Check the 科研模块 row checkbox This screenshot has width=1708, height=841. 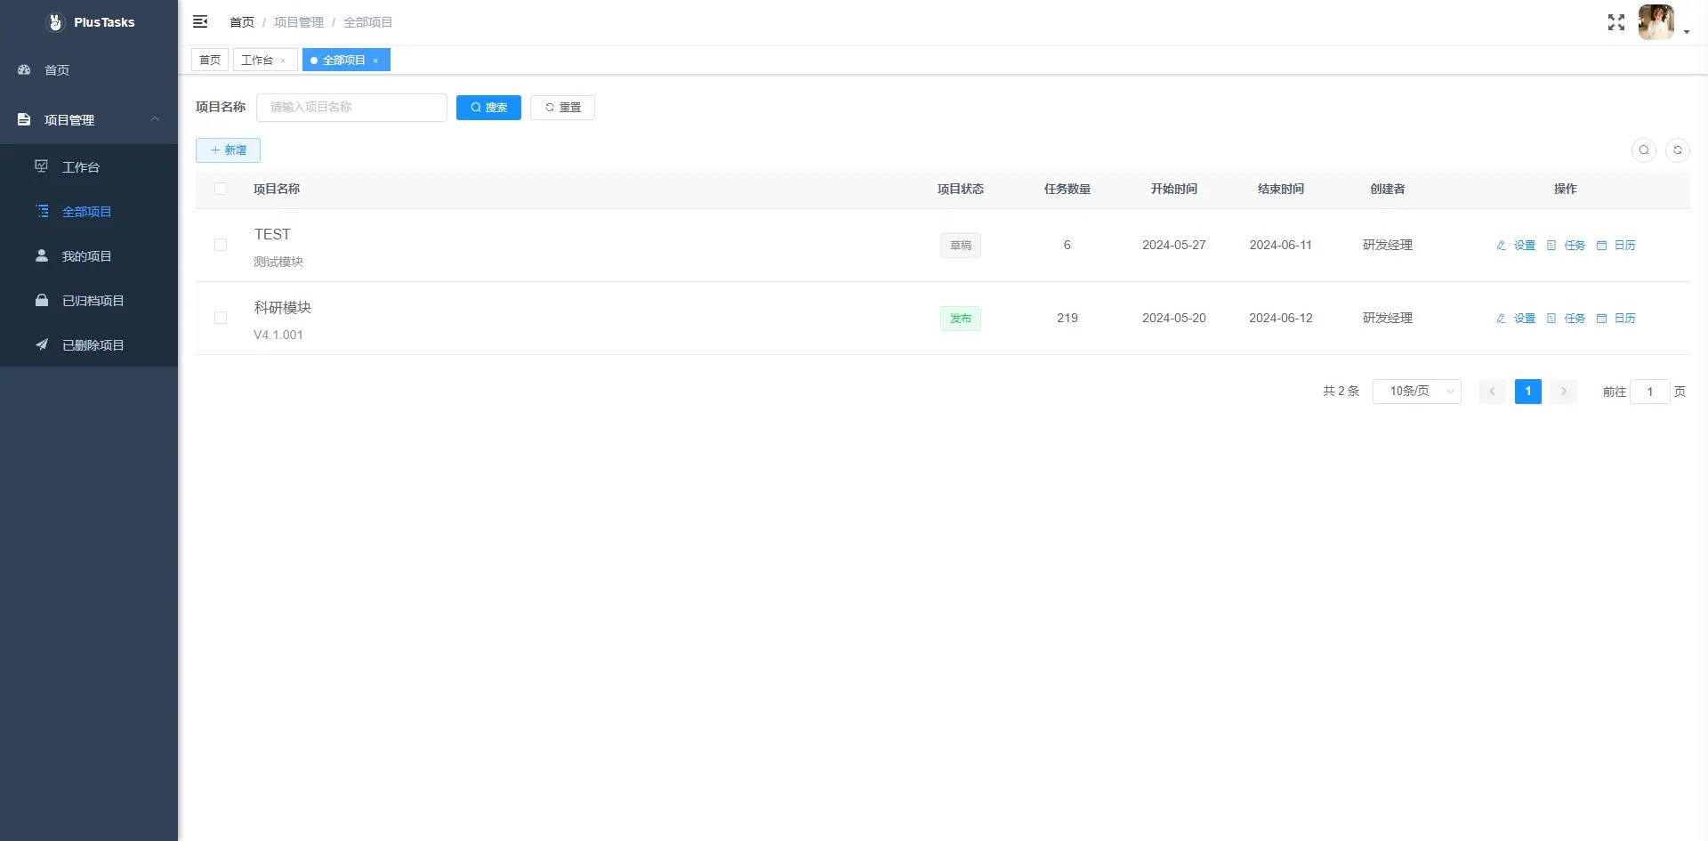pyautogui.click(x=221, y=318)
